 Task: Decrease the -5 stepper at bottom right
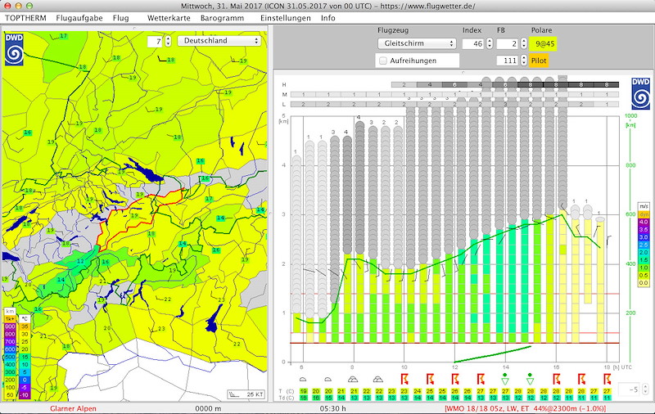pyautogui.click(x=645, y=392)
